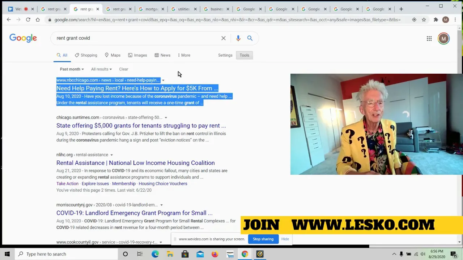Open the search Settings menu
Viewport: 463px width, 260px height.
point(225,55)
